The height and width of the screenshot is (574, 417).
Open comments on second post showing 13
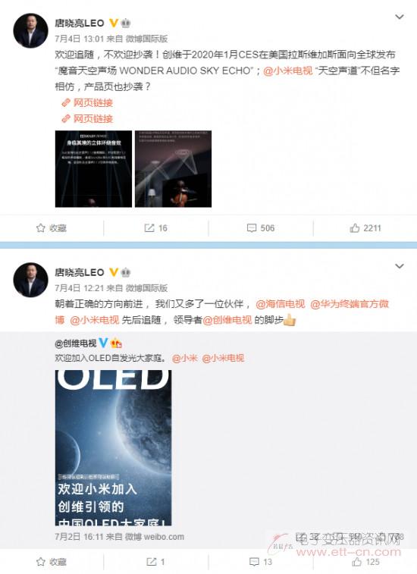coord(260,562)
